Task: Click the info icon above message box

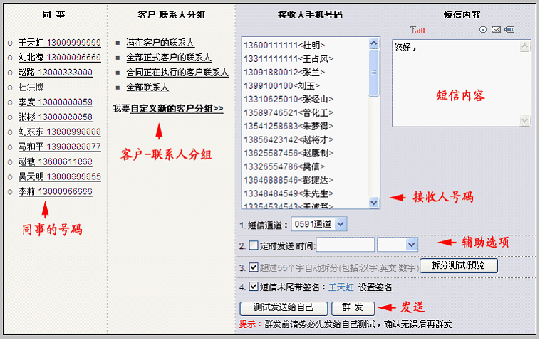Action: pos(482,29)
